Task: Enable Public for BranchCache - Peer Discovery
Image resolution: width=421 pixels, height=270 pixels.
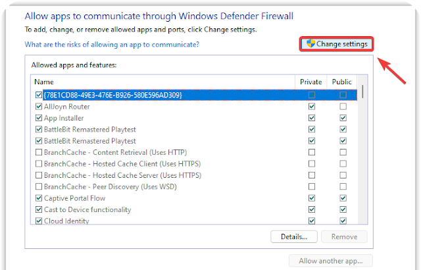Action: click(x=343, y=186)
